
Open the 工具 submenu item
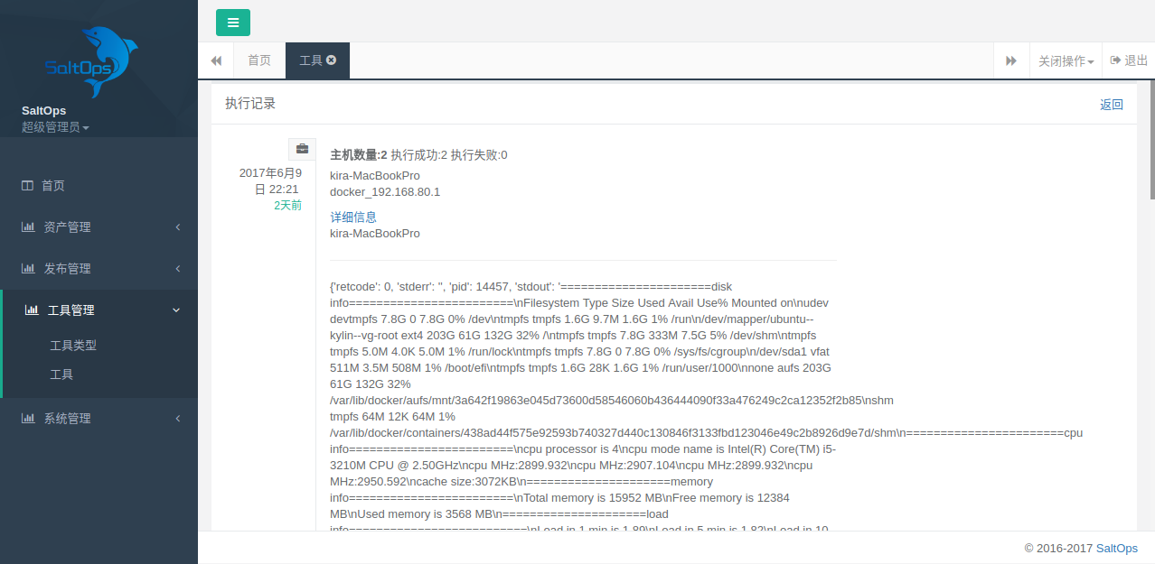coord(61,374)
